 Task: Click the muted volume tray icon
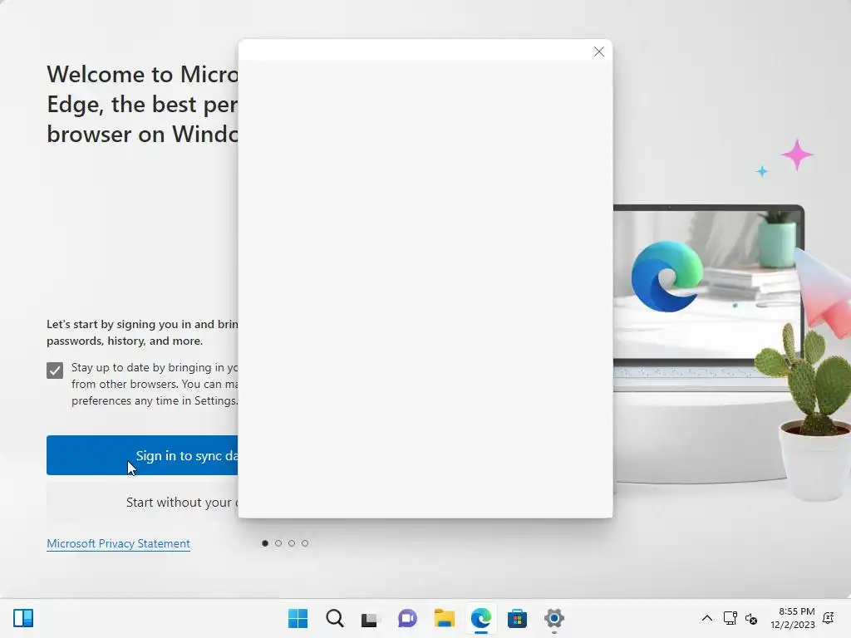(x=751, y=618)
